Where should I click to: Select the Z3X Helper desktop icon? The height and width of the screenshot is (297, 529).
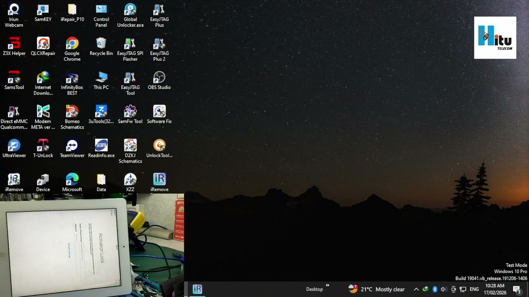(14, 47)
